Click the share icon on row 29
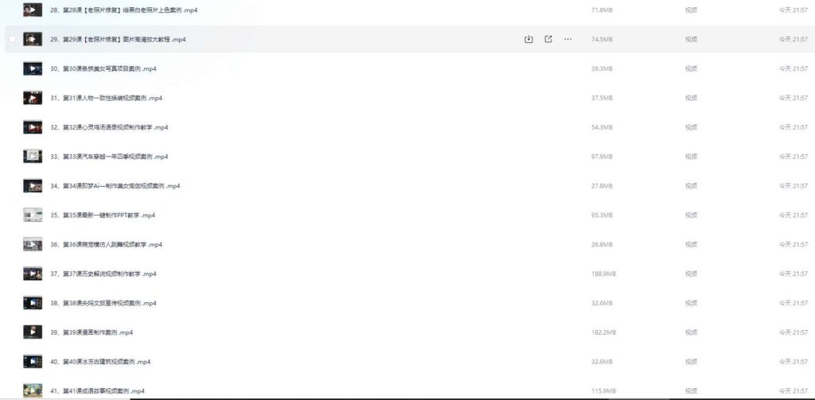 point(548,39)
